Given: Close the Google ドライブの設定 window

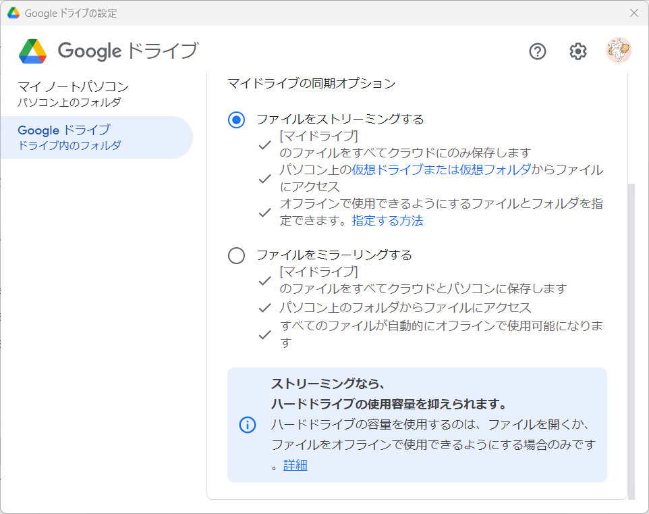Looking at the screenshot, I should [x=633, y=13].
